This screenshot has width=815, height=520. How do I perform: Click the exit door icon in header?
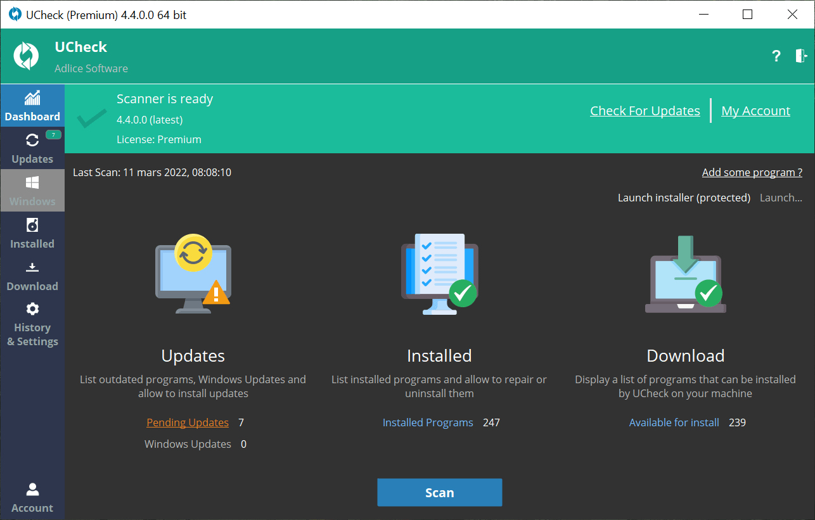pyautogui.click(x=801, y=56)
